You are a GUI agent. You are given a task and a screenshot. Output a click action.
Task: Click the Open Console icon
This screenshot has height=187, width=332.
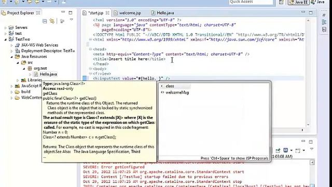click(298, 150)
